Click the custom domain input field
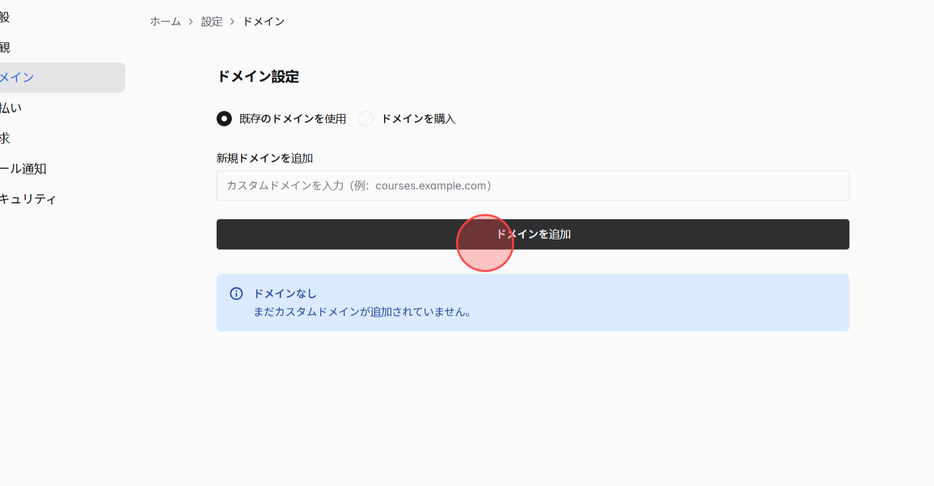The image size is (934, 486). 532,185
